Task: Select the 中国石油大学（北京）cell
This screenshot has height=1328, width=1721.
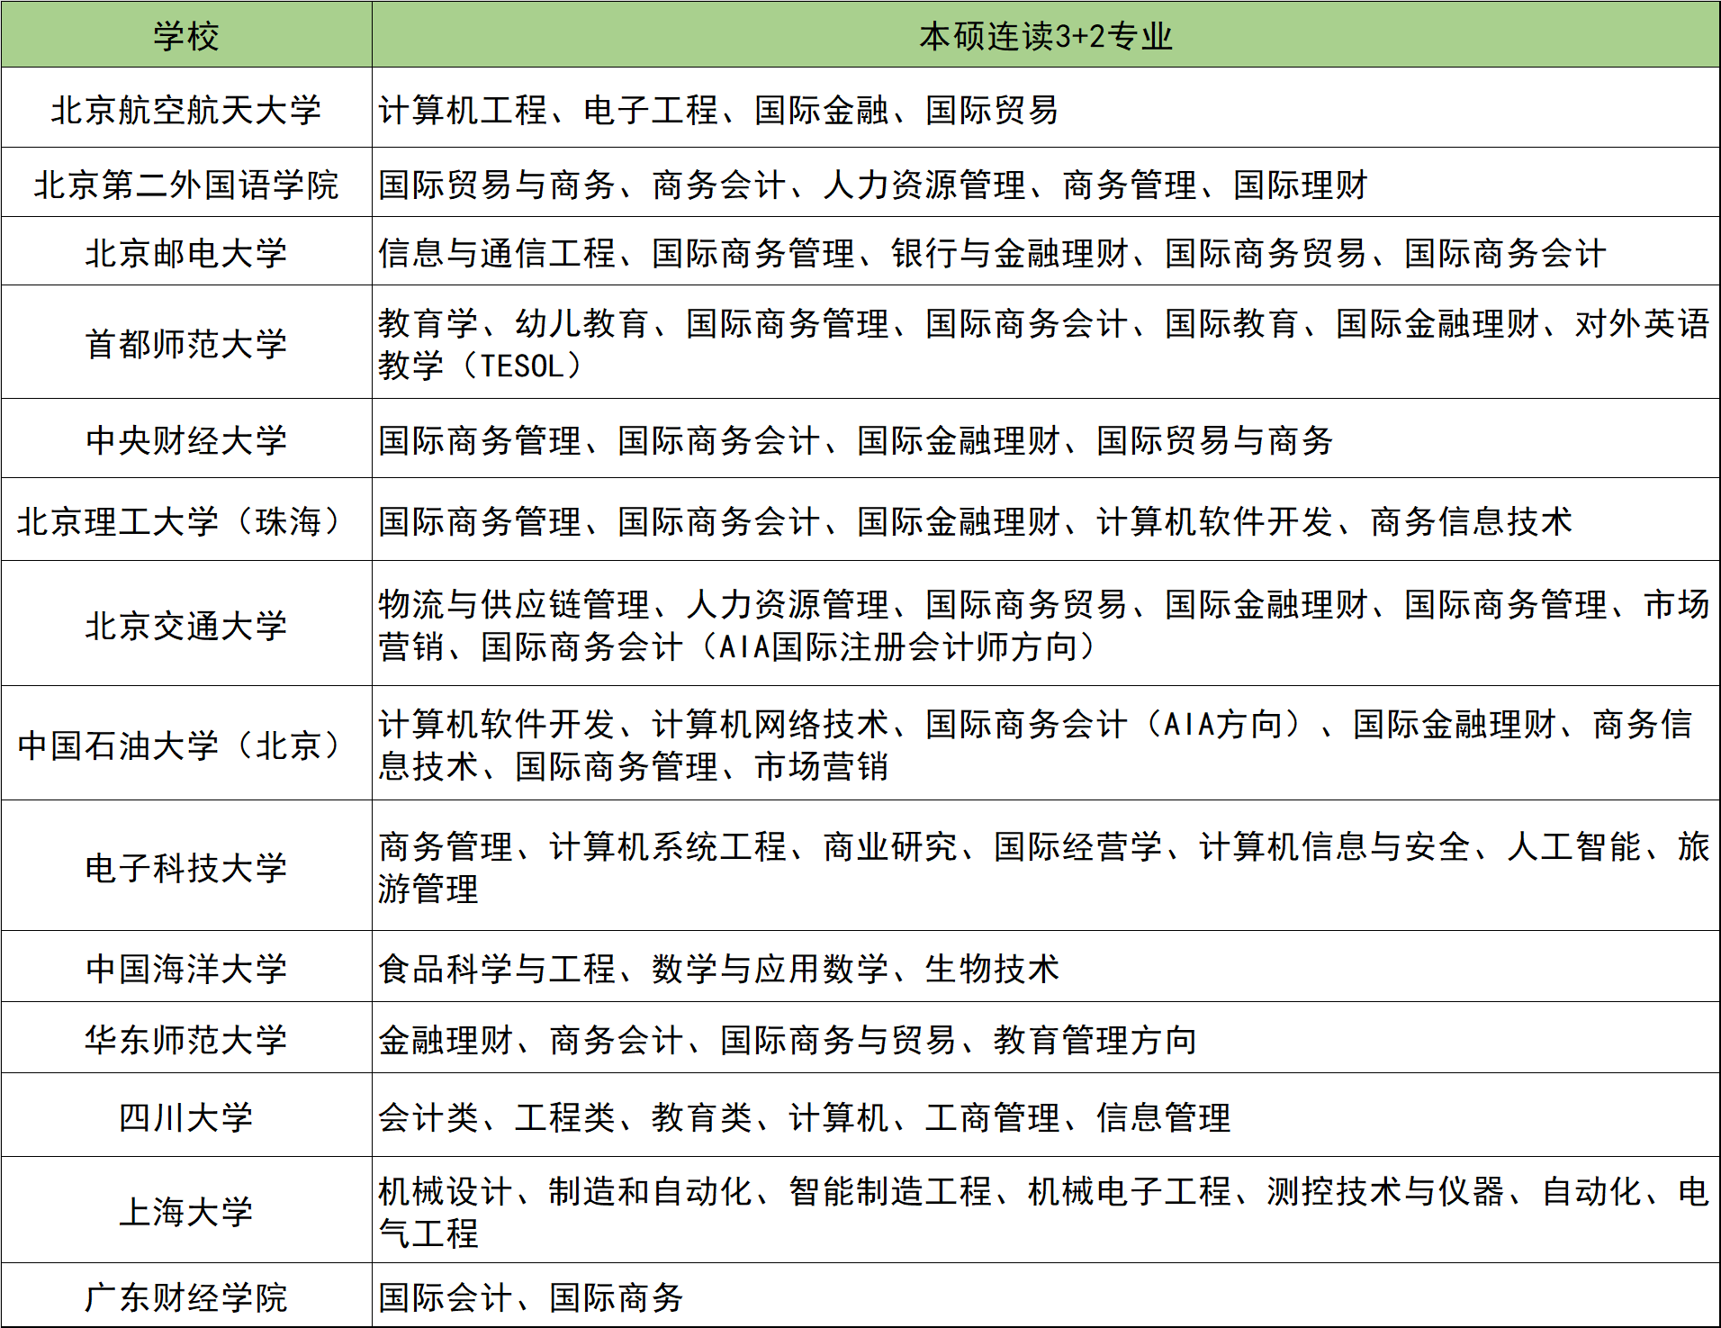Action: pyautogui.click(x=186, y=745)
